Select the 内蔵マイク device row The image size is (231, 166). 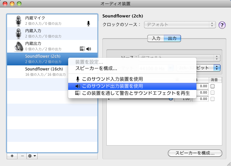[x=52, y=21]
